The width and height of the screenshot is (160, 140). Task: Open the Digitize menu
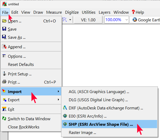[x=72, y=12]
